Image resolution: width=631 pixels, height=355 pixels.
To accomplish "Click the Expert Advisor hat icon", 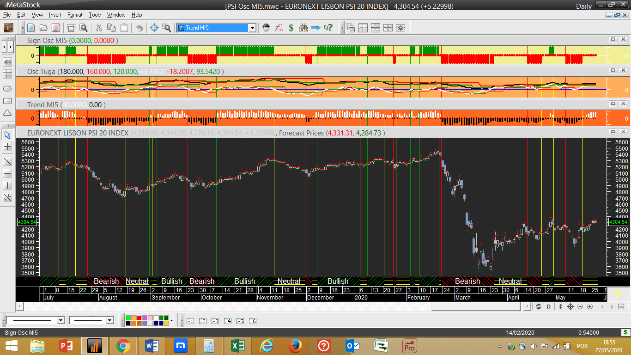I will point(266,28).
